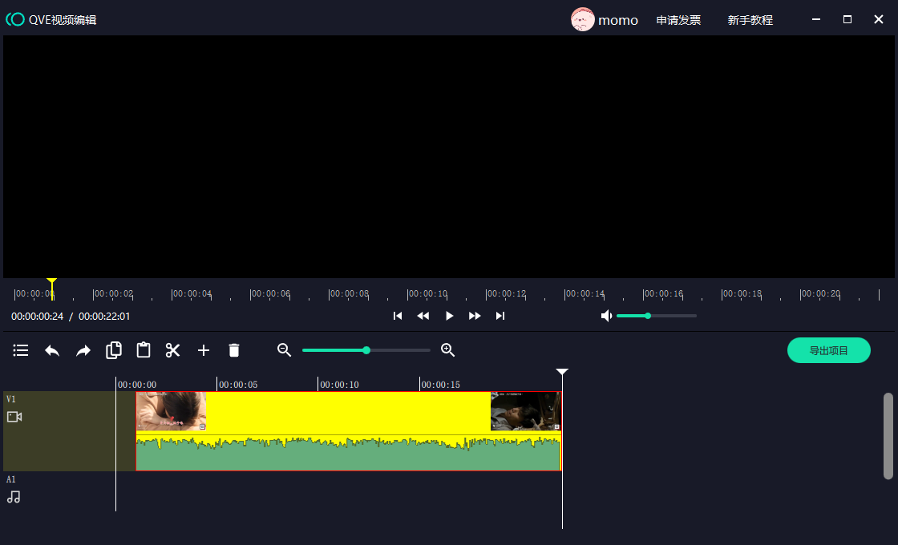Split clip with the scissors tool

[173, 350]
